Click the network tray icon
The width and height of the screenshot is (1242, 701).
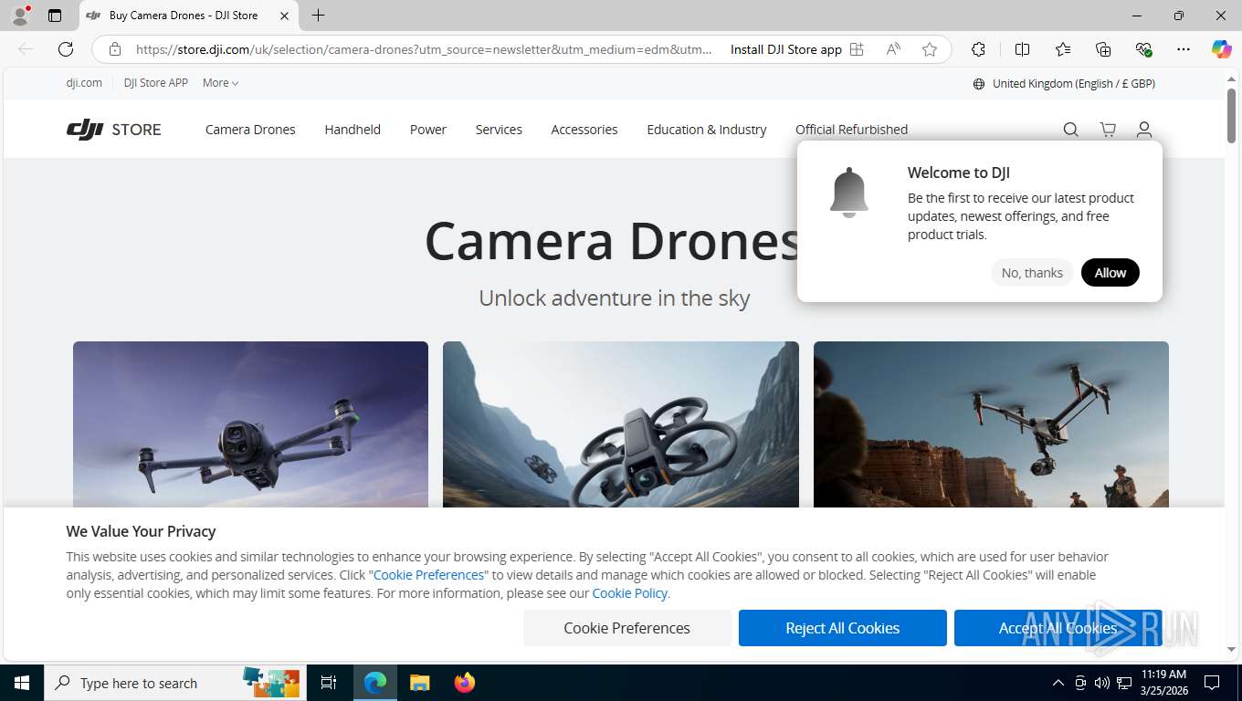coord(1123,683)
